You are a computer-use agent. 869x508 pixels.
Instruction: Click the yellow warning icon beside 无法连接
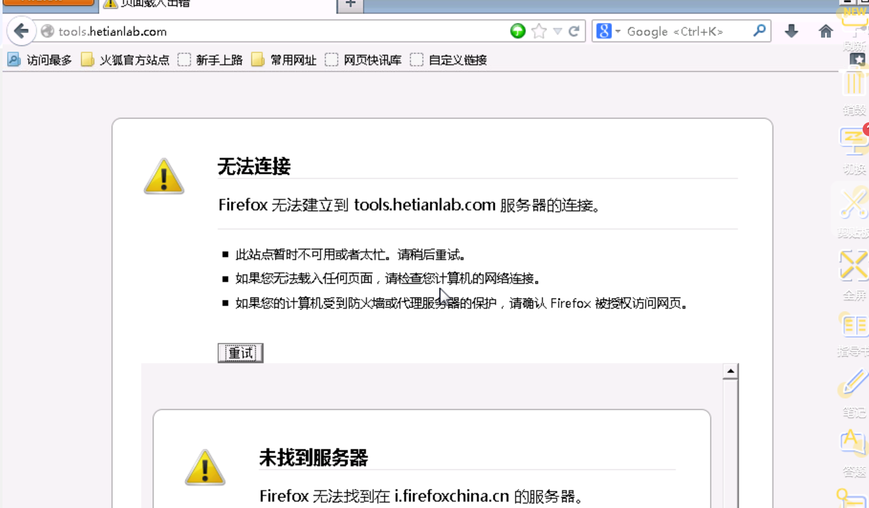click(x=164, y=176)
